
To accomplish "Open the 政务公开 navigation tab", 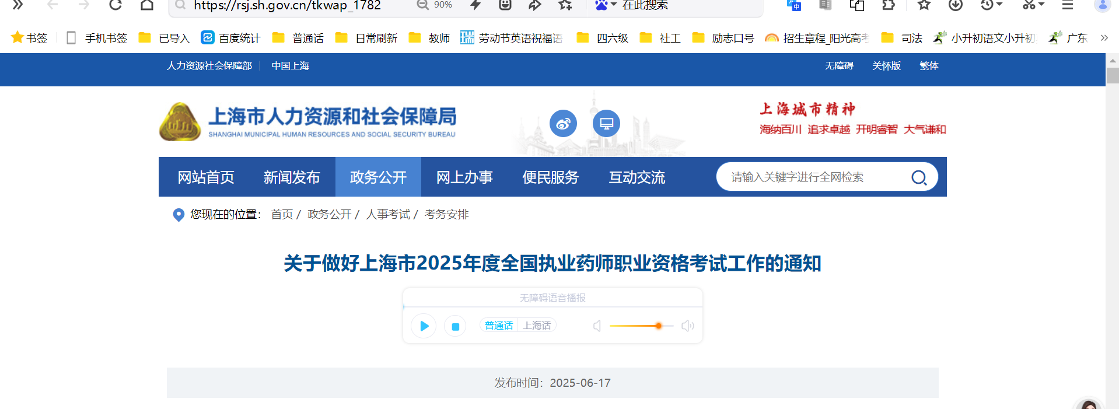I will tap(378, 177).
